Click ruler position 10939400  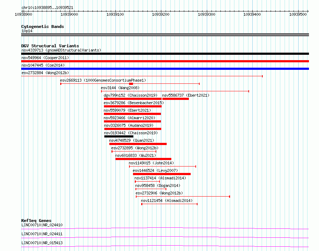click(252, 14)
